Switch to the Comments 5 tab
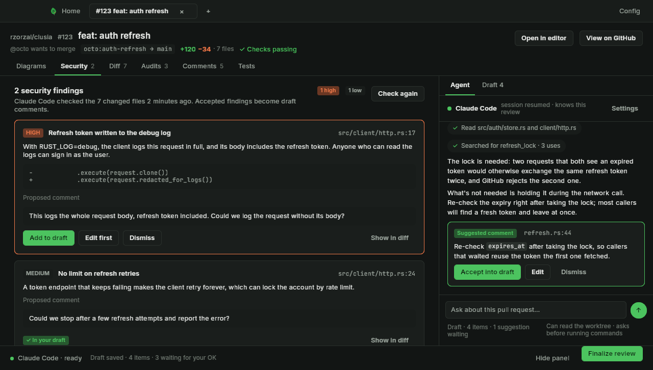Viewport: 653px width, 370px height. coord(203,66)
